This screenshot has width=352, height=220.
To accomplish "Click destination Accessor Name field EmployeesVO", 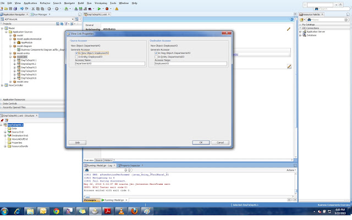I will 191,64.
